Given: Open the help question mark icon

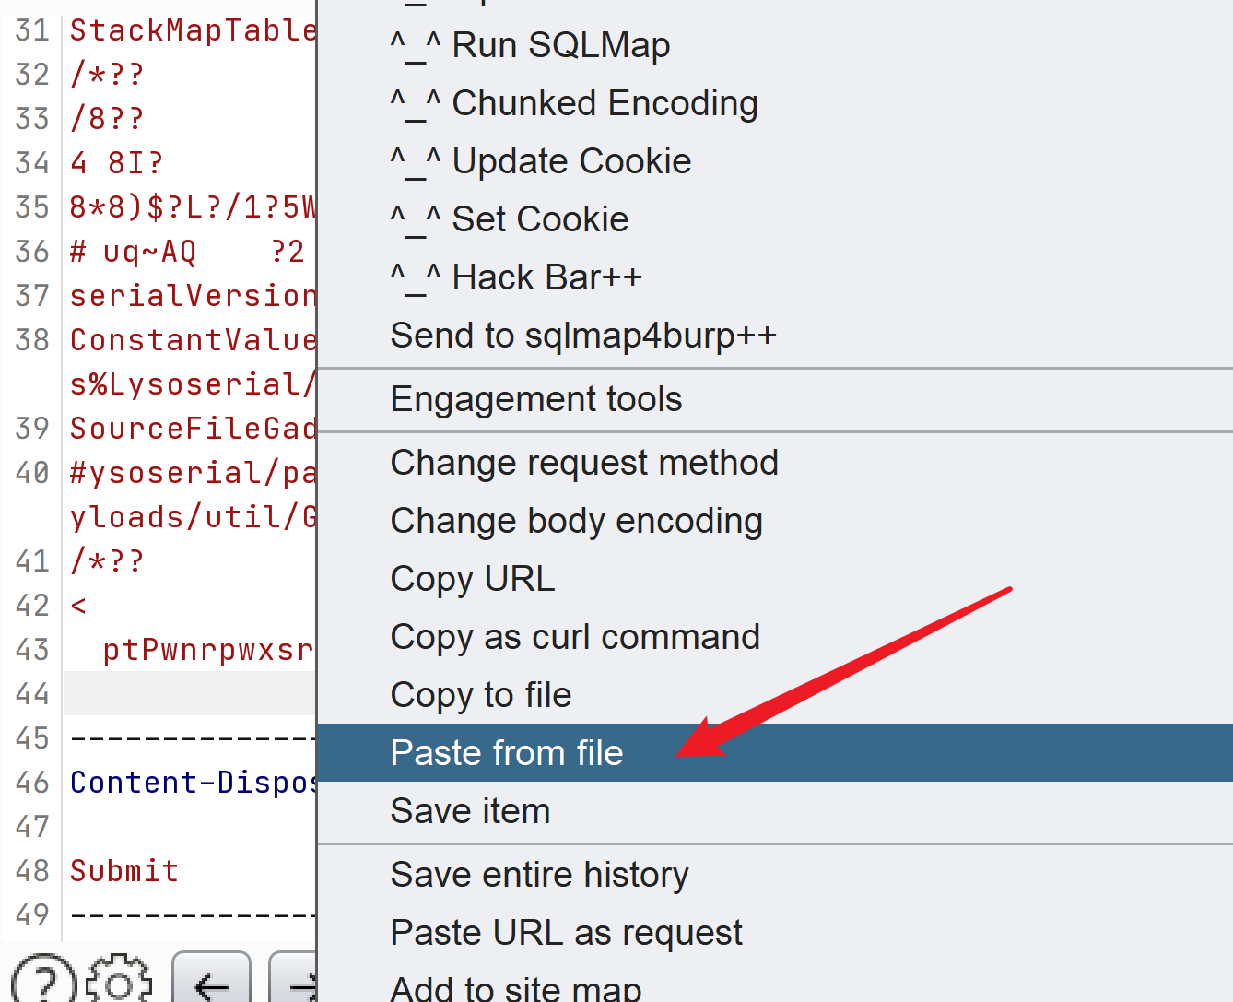Looking at the screenshot, I should pos(43,983).
